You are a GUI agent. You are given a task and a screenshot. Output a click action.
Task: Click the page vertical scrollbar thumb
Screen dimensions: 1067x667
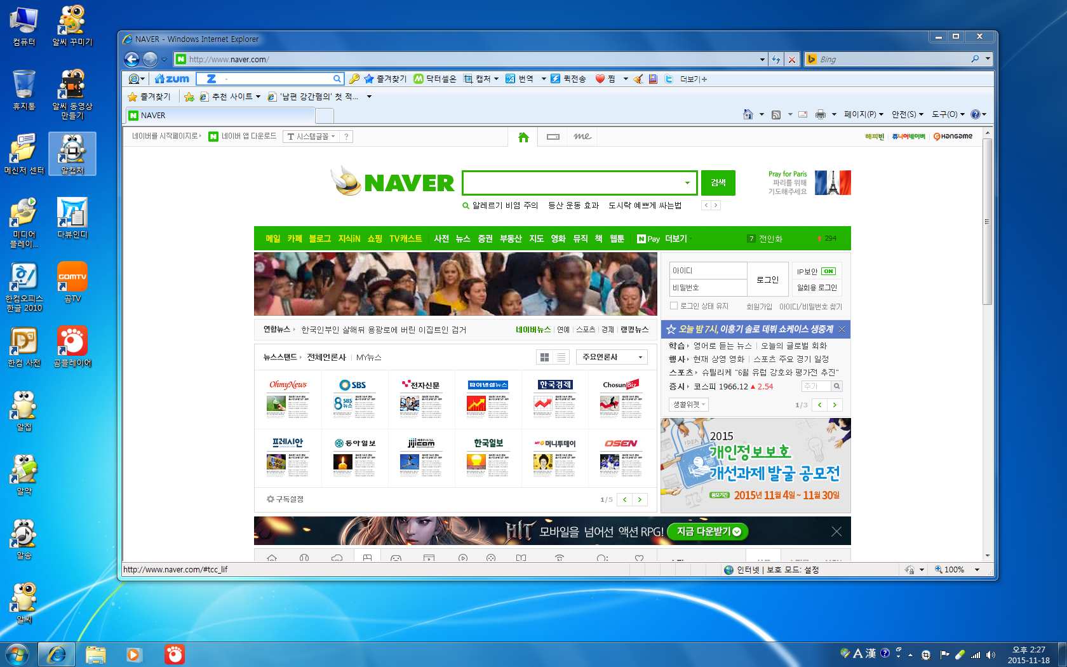987,222
